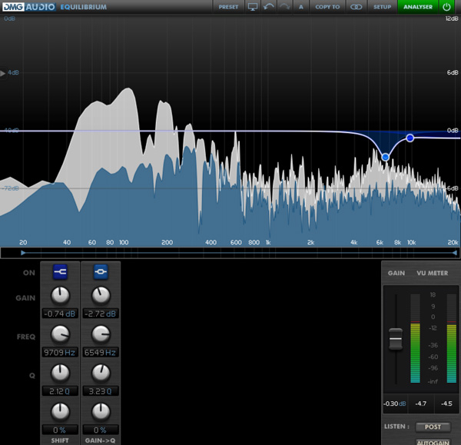Switch A/B state with the A button
Image resolution: width=461 pixels, height=445 pixels.
pyautogui.click(x=300, y=7)
